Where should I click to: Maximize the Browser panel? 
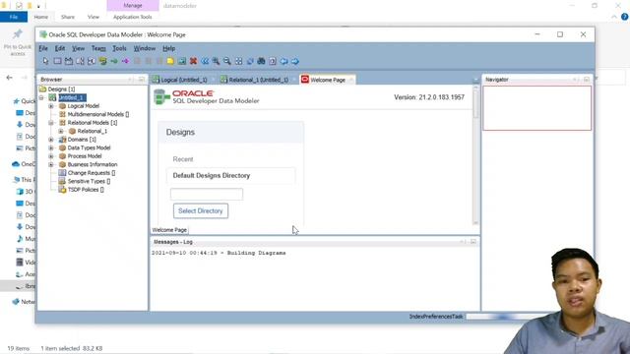coord(142,80)
